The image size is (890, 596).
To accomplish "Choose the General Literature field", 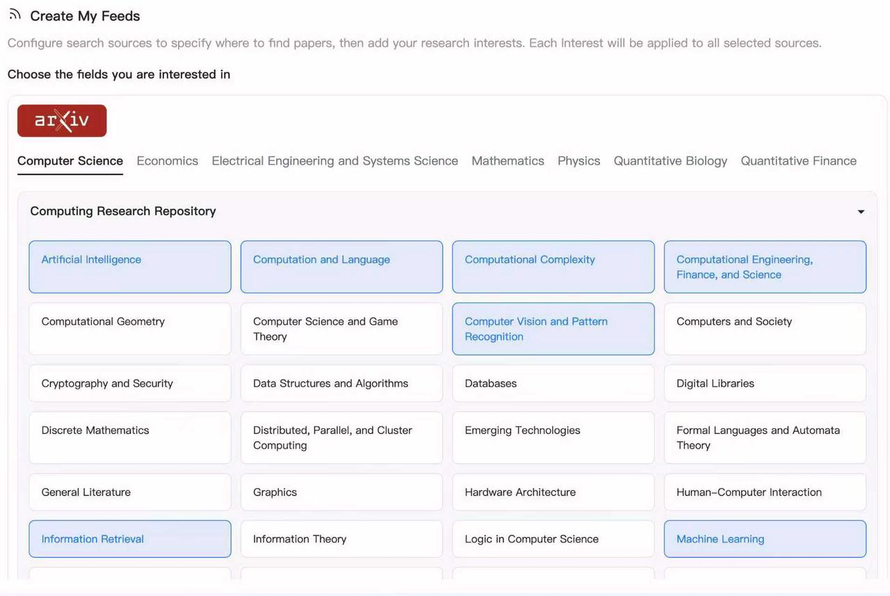I will pyautogui.click(x=130, y=492).
